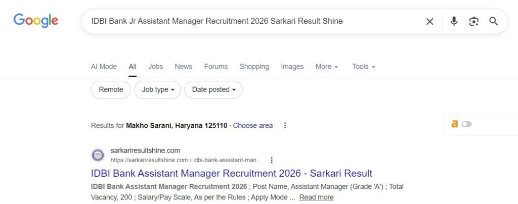The image size is (518, 204).
Task: Clear the search box text
Action: (429, 21)
